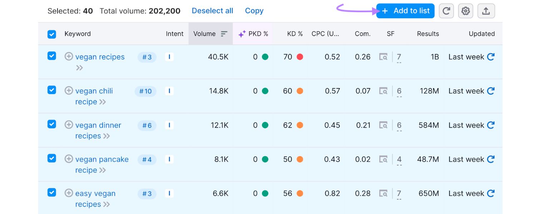
Task: Uncheck the easy vegan recipes checkbox
Action: [x=51, y=192]
